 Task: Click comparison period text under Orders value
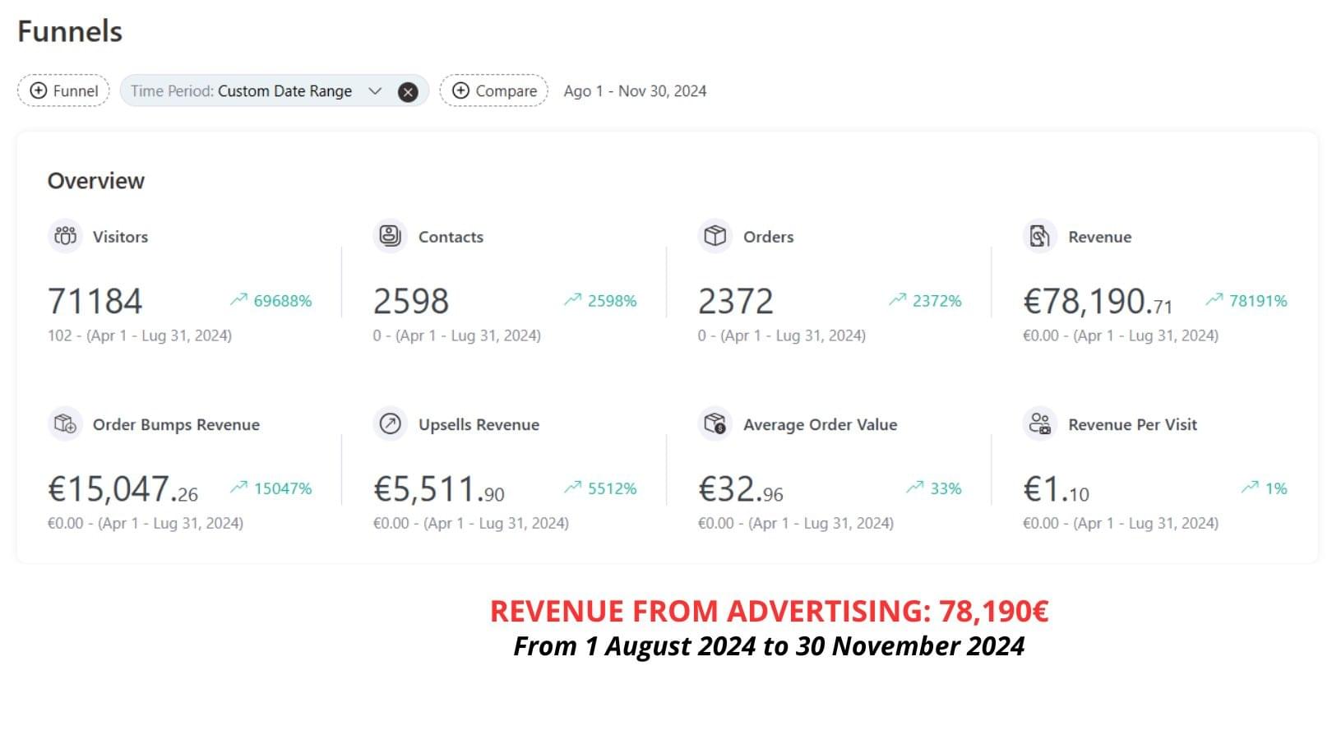click(782, 335)
